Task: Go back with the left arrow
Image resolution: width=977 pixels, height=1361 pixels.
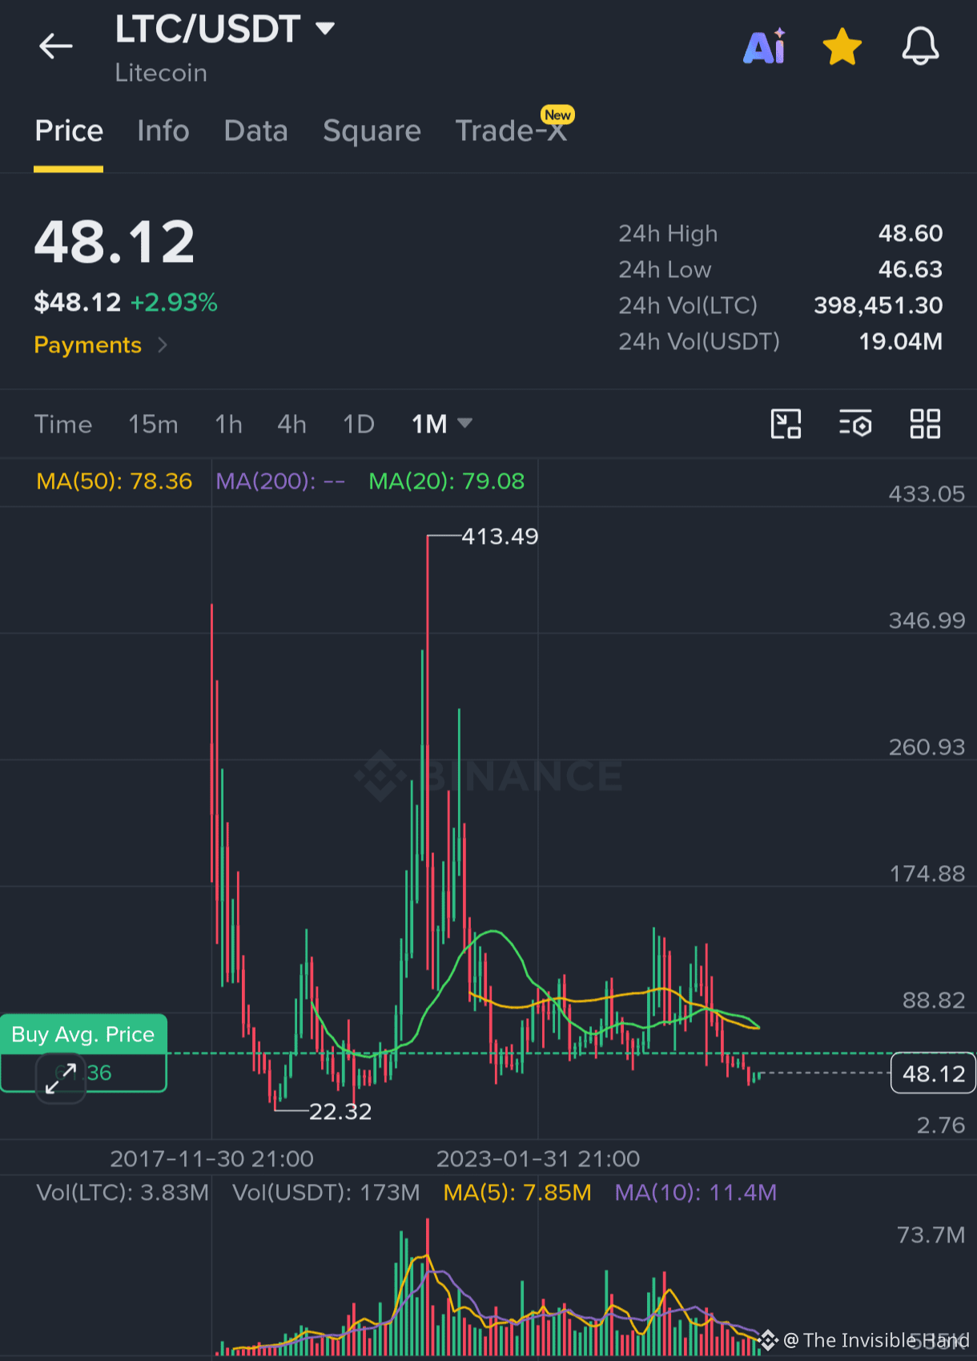Action: click(x=56, y=46)
